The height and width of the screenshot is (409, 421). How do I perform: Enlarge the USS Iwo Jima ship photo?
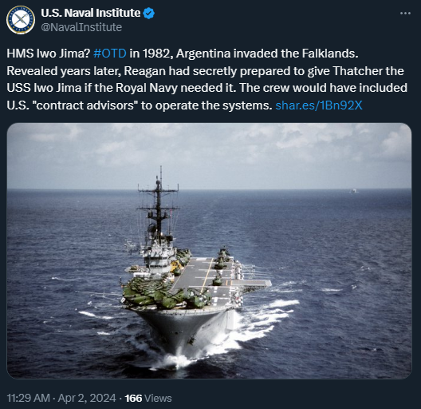209,251
